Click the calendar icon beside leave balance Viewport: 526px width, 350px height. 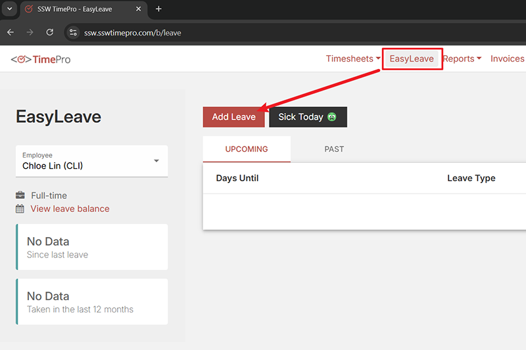(x=20, y=209)
